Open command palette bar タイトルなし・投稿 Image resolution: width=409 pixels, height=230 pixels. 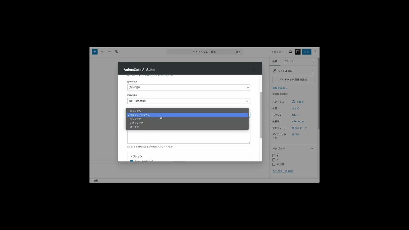pos(204,52)
